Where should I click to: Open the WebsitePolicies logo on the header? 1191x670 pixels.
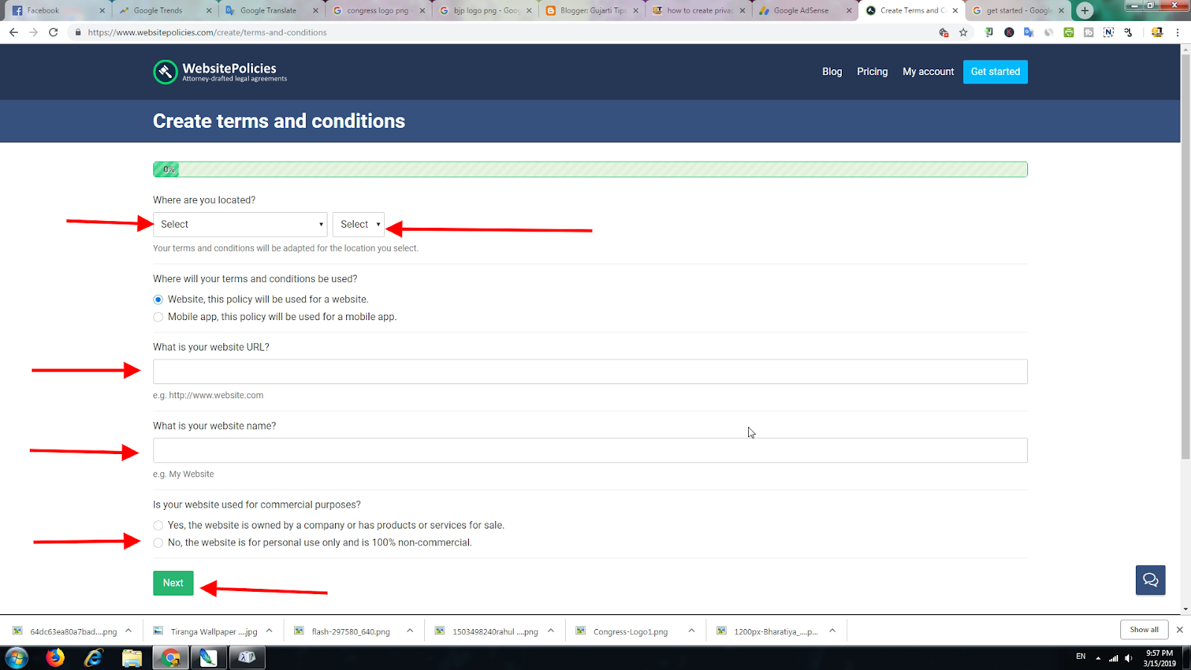[218, 71]
